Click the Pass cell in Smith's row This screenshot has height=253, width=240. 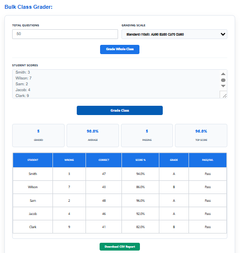207,174
